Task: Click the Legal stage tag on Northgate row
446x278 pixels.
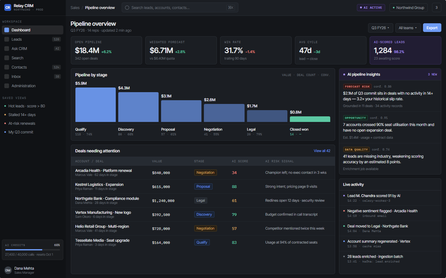Action: (x=201, y=200)
